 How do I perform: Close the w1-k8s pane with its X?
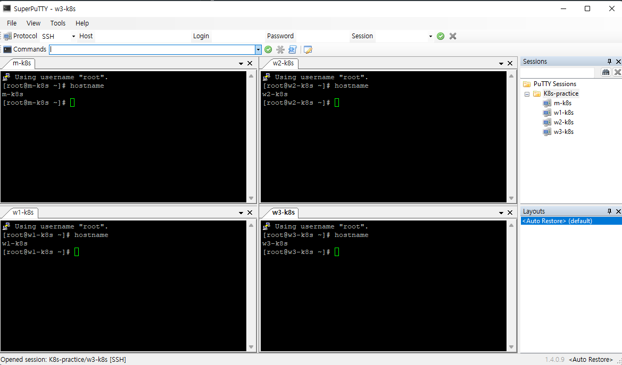(x=250, y=213)
